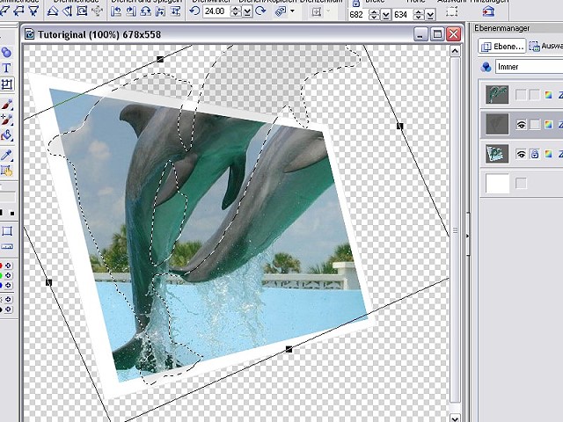563x422 pixels.
Task: Click the rotation angle field showing 24.00
Action: tap(216, 11)
